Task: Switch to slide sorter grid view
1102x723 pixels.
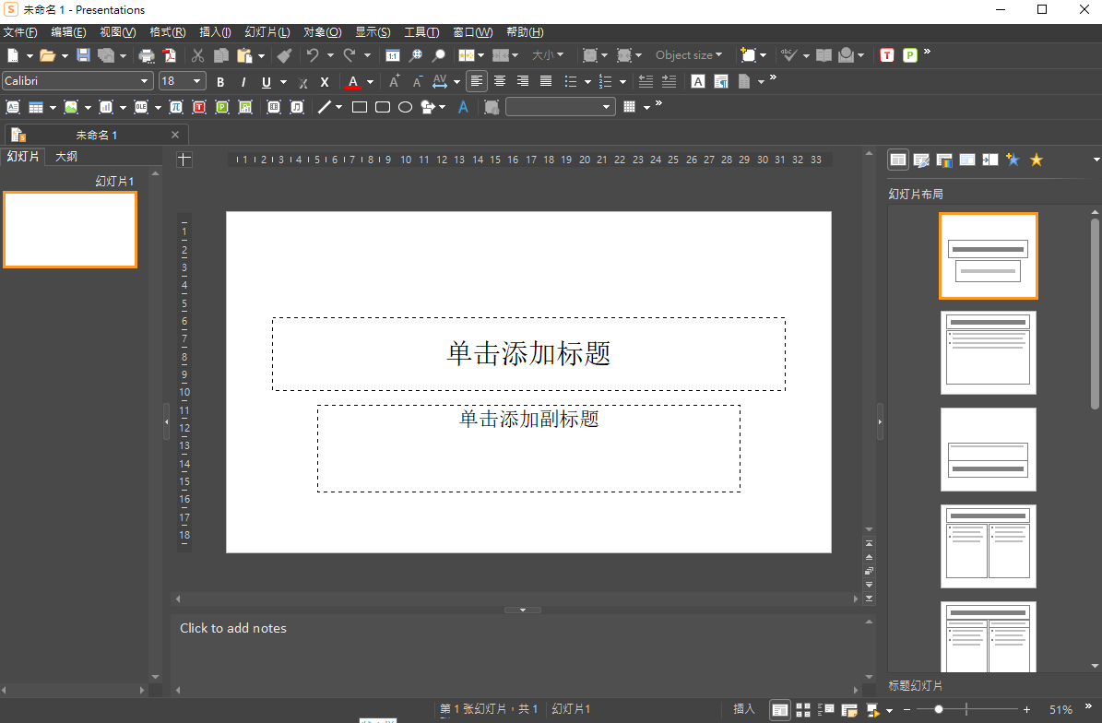Action: pyautogui.click(x=803, y=709)
